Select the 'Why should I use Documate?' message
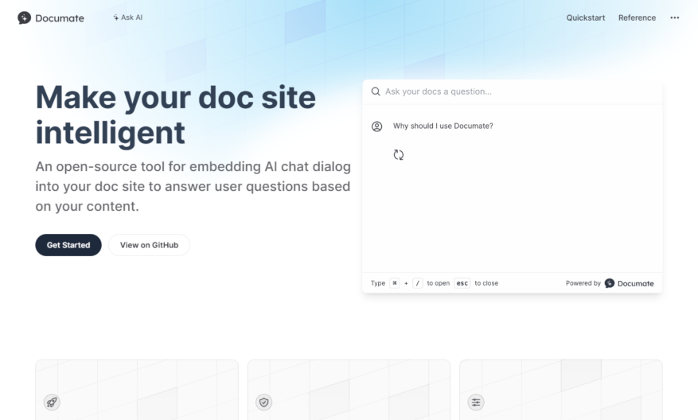This screenshot has width=698, height=420. click(x=443, y=126)
